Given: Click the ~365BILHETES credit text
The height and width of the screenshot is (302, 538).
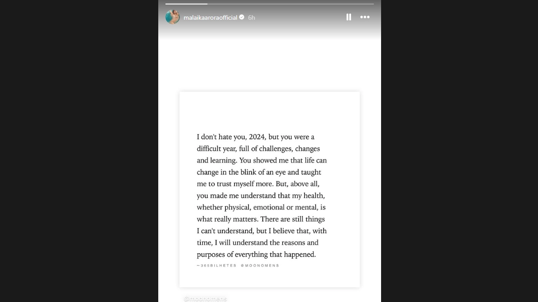Looking at the screenshot, I should pyautogui.click(x=217, y=266).
